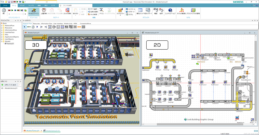The height and width of the screenshot is (135, 259).
Task: Select the round-symbol station tool in toolbox
Action: click(x=54, y=27)
